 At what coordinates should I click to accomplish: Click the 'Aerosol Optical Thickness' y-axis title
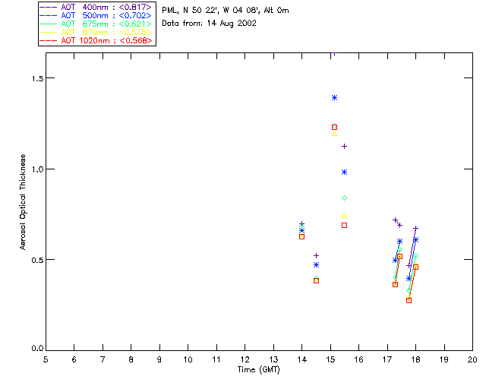coord(23,202)
